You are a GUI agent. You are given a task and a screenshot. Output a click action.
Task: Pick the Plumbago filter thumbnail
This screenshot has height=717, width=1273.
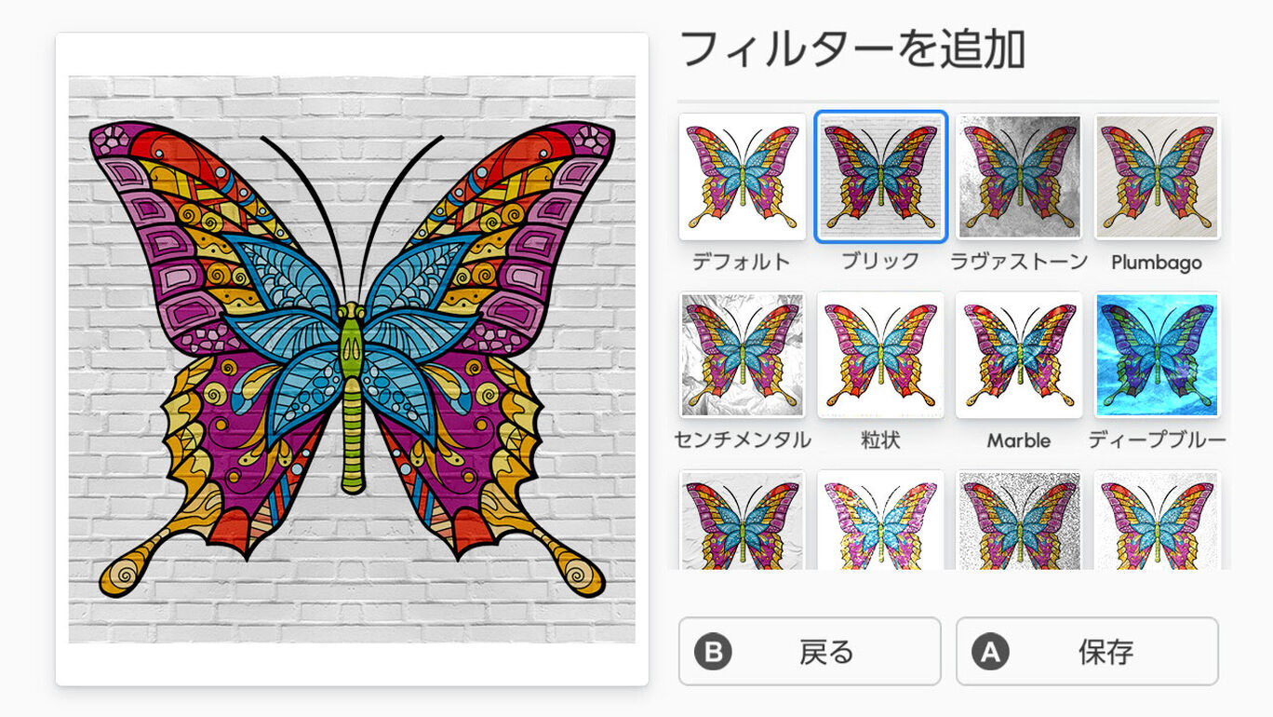(x=1157, y=177)
